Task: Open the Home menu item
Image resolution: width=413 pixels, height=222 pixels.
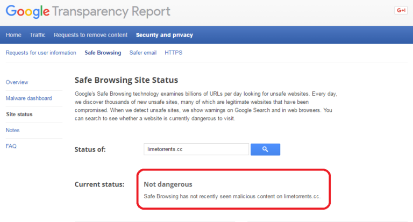Action: (x=13, y=35)
